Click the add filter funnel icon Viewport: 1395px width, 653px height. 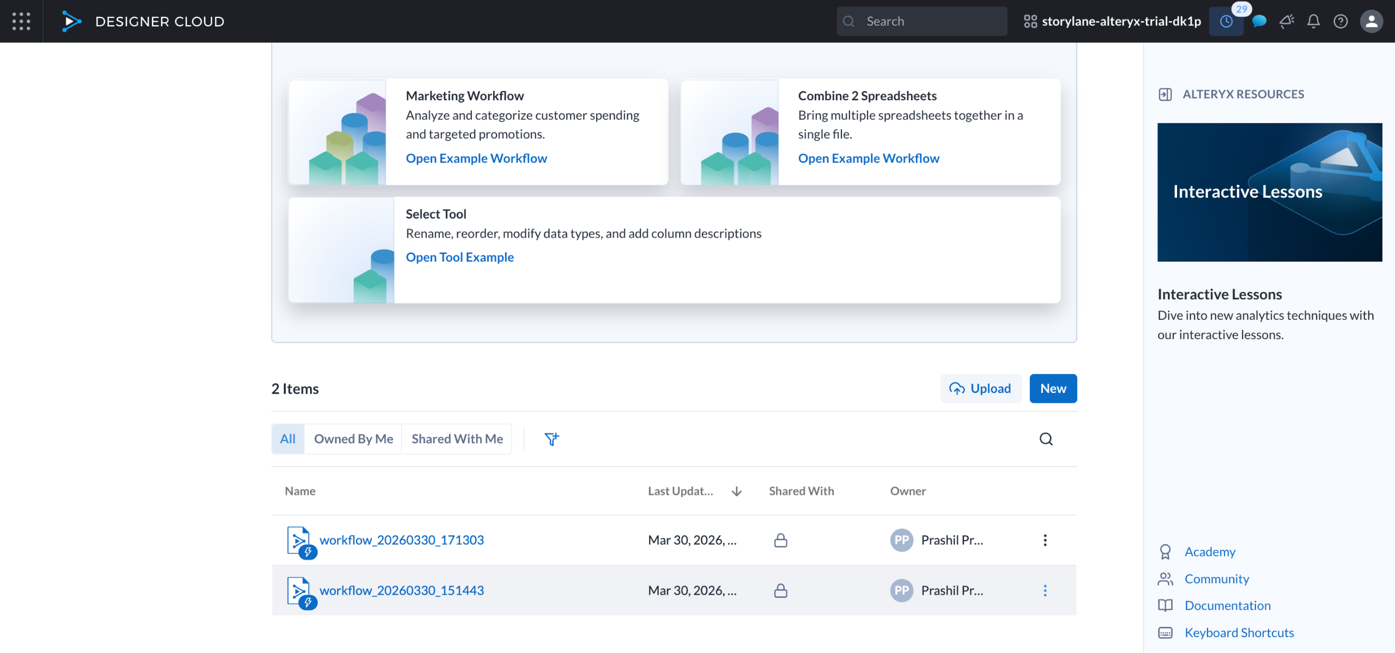point(551,439)
